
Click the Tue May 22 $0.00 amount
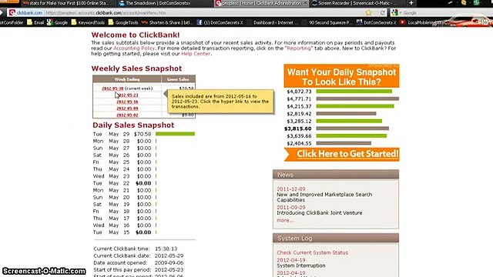143,183
